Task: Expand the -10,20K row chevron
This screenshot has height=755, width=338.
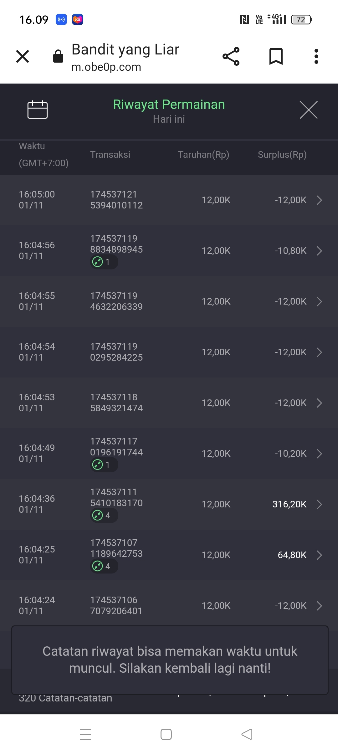Action: (319, 454)
